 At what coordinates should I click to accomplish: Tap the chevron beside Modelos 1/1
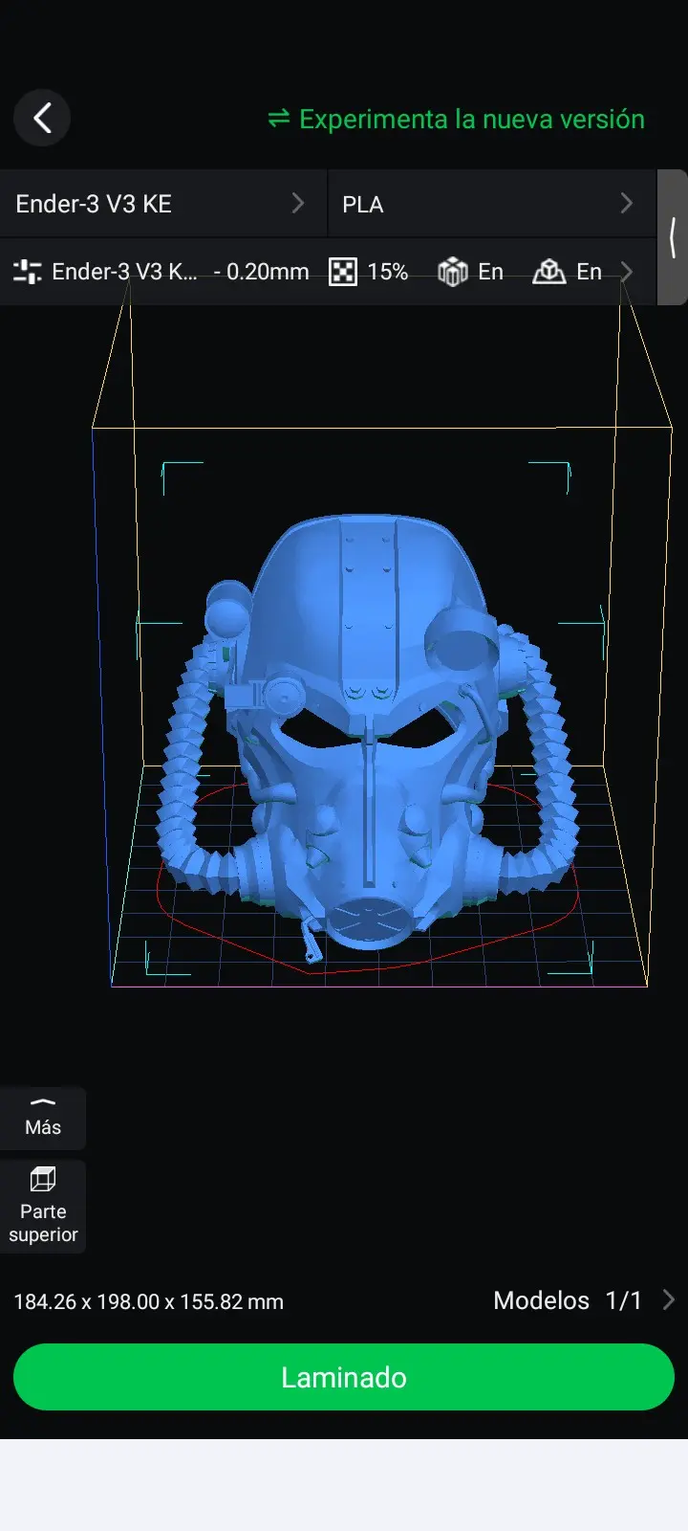coord(668,1299)
